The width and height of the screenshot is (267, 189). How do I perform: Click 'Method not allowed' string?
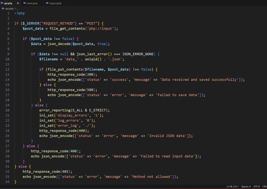[151, 177]
